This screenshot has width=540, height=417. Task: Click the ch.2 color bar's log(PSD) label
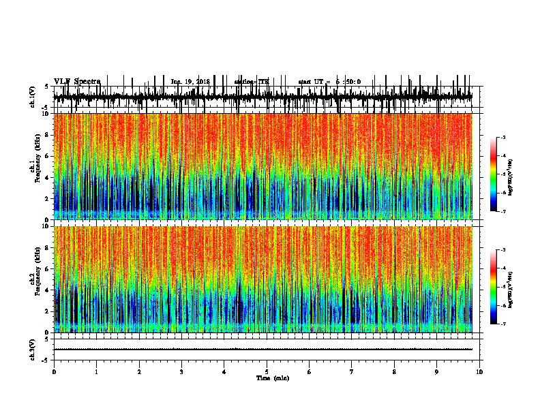pos(510,290)
